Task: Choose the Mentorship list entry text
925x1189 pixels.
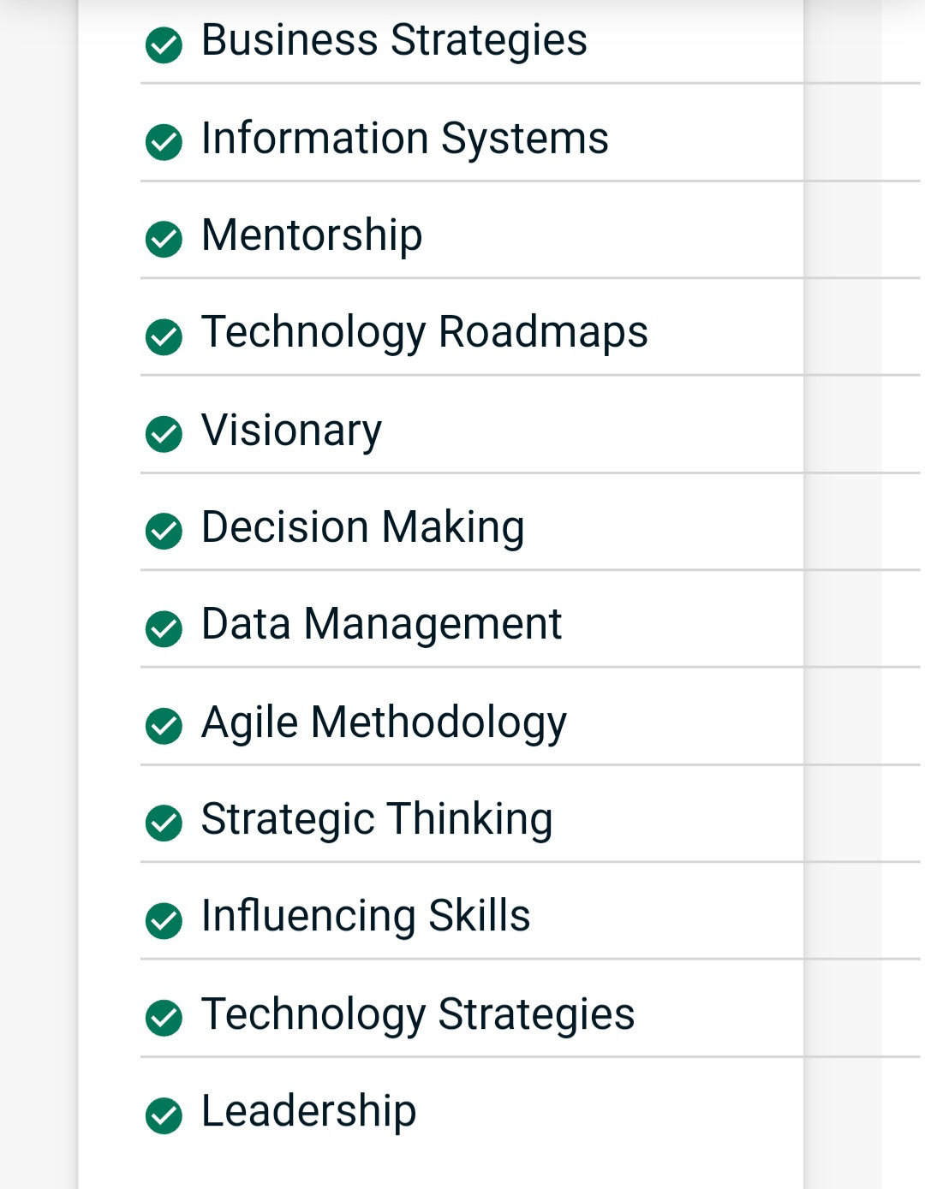Action: coord(312,236)
